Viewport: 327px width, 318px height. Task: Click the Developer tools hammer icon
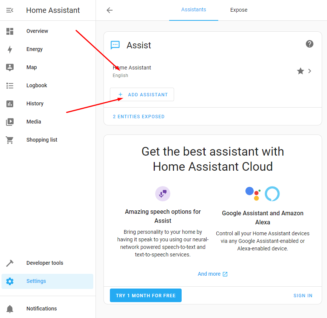(x=10, y=263)
